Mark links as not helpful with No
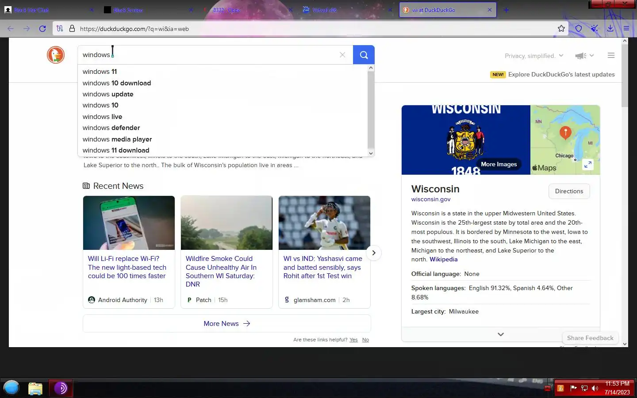637x398 pixels. [365, 340]
